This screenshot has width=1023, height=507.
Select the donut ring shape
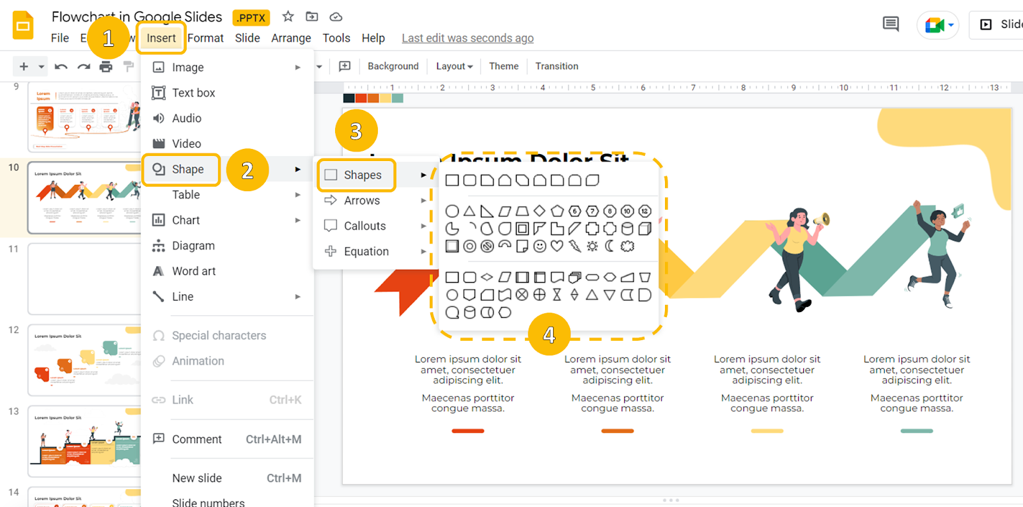(x=470, y=246)
